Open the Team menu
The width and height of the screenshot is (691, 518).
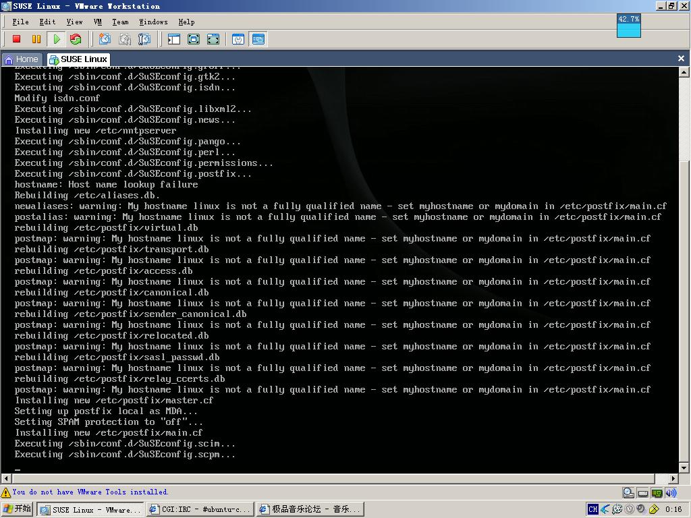[x=120, y=22]
